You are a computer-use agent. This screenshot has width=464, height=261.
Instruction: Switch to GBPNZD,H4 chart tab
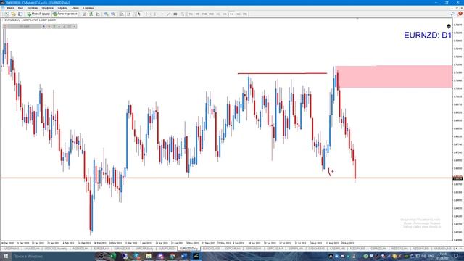click(x=378, y=249)
